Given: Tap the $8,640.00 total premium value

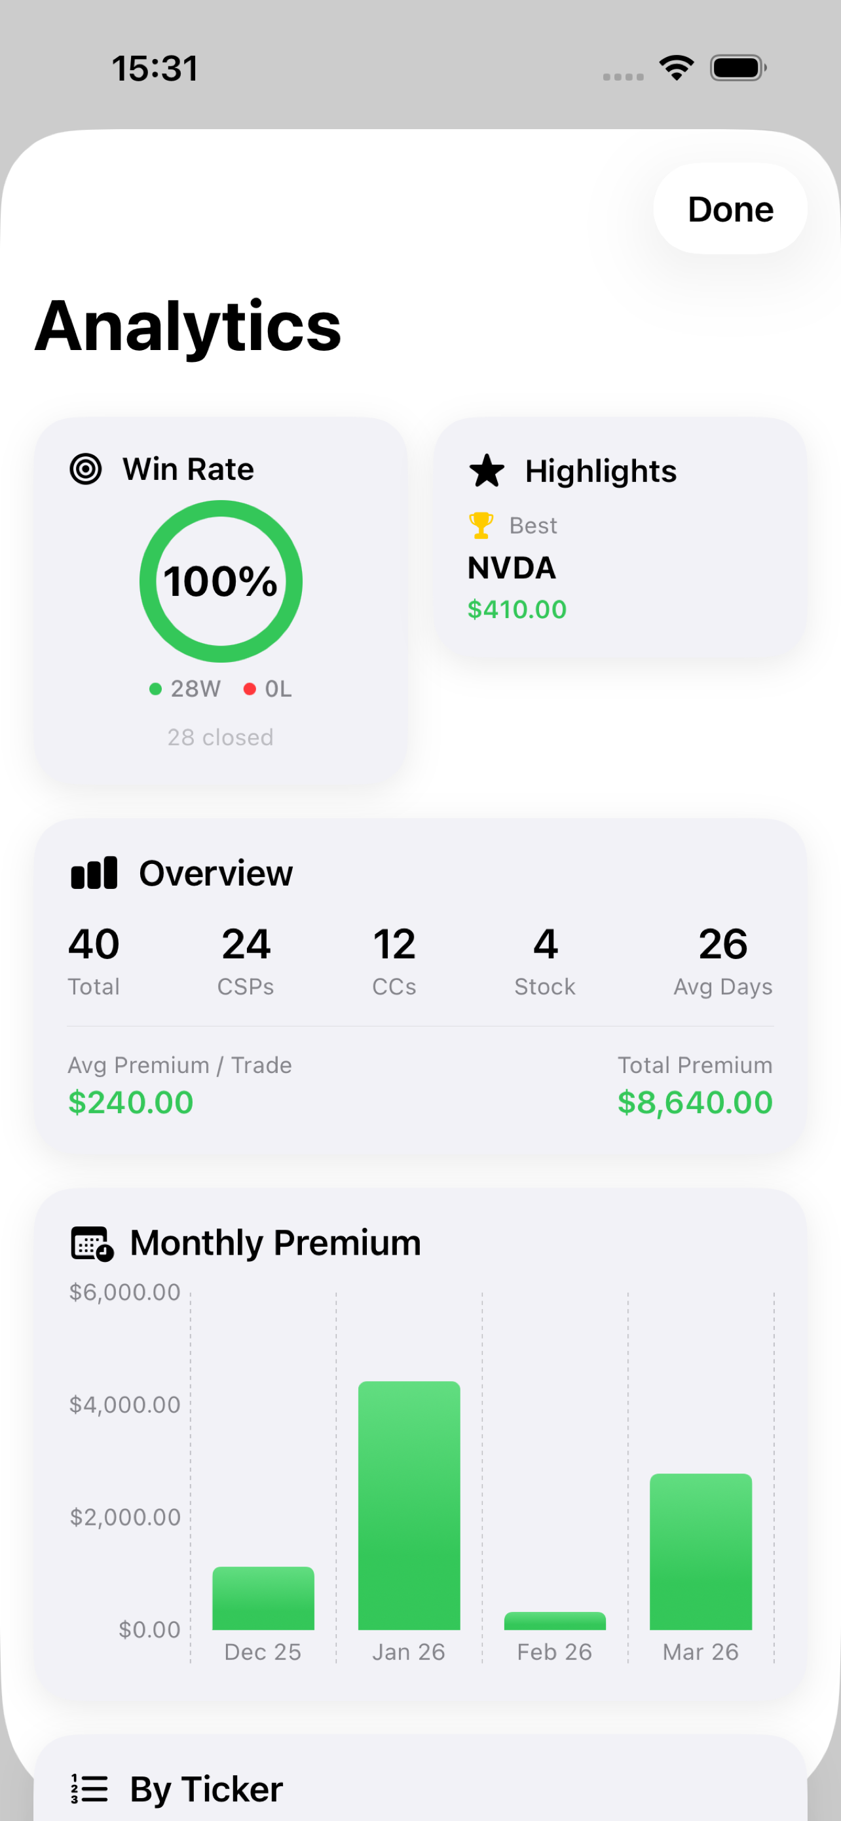Looking at the screenshot, I should 695,1103.
